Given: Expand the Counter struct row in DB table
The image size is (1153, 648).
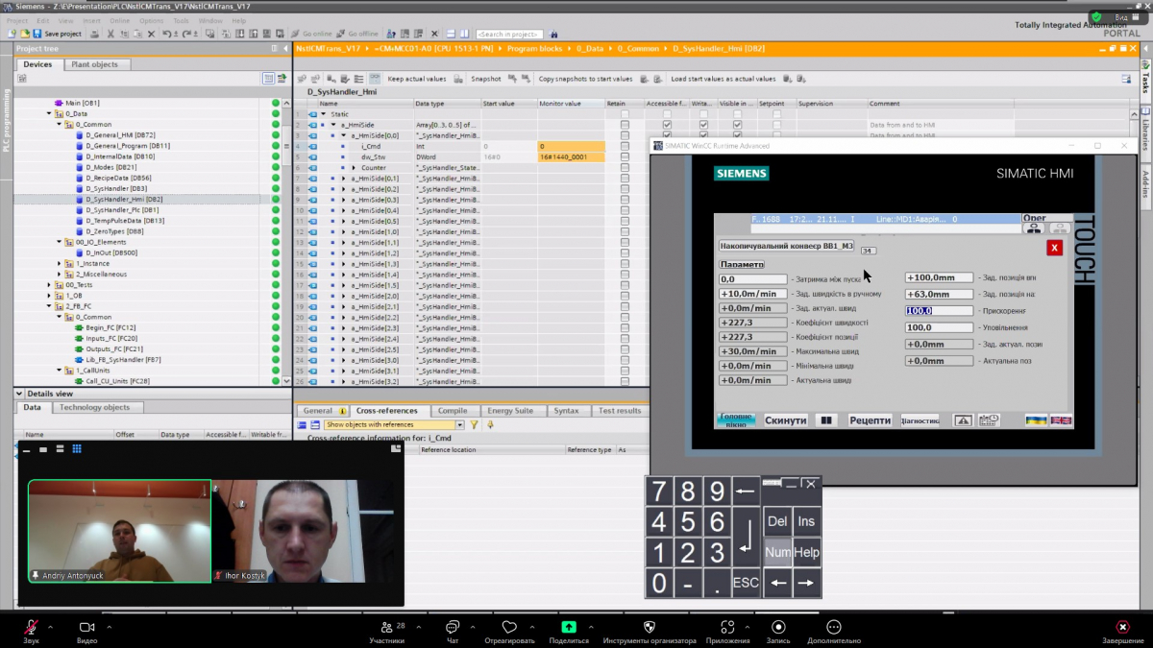Looking at the screenshot, I should tap(354, 168).
